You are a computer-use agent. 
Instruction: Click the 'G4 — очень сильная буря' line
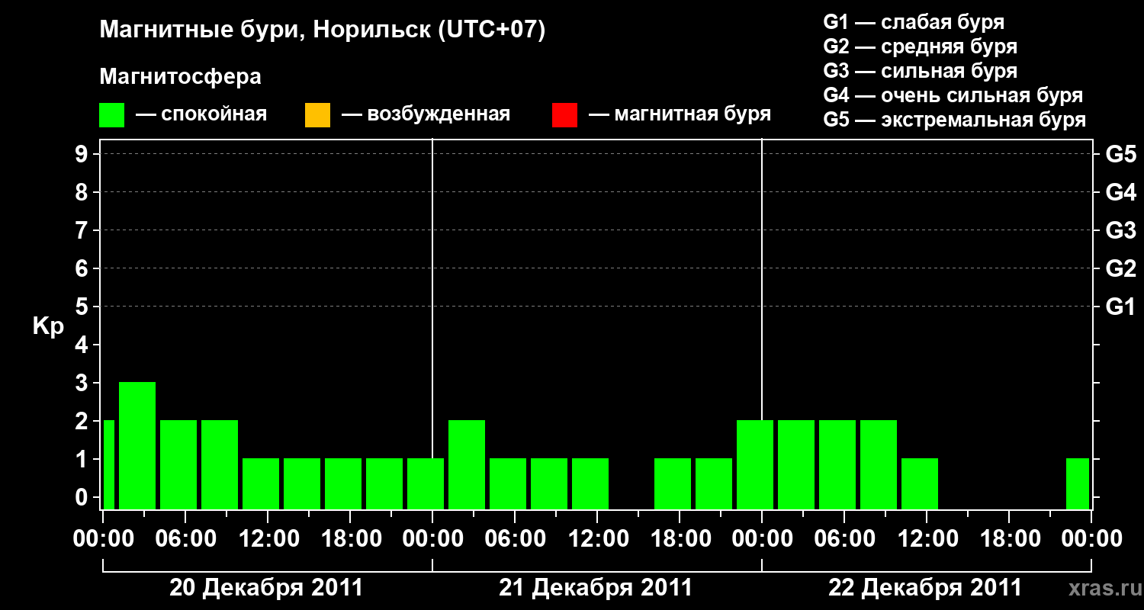(953, 95)
